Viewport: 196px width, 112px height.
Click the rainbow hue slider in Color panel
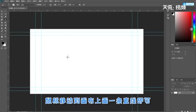[x=194, y=27]
